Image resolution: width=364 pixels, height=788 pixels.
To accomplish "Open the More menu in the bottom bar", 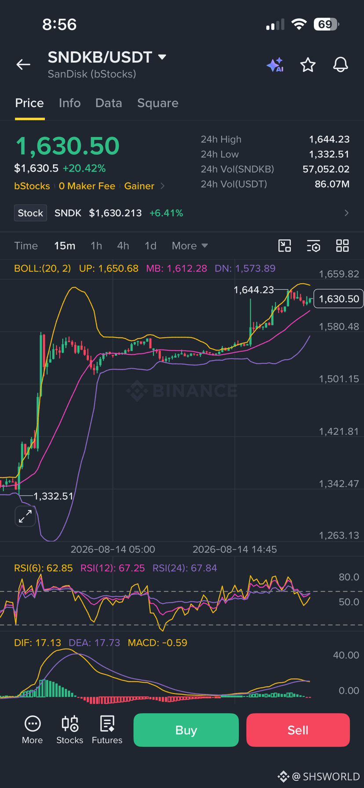I will 33,730.
